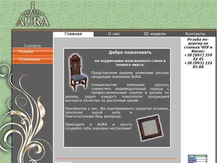Select Сувениры in the gallery menu
Image resolution: width=217 pixels, height=163 pixels.
pyautogui.click(x=33, y=60)
